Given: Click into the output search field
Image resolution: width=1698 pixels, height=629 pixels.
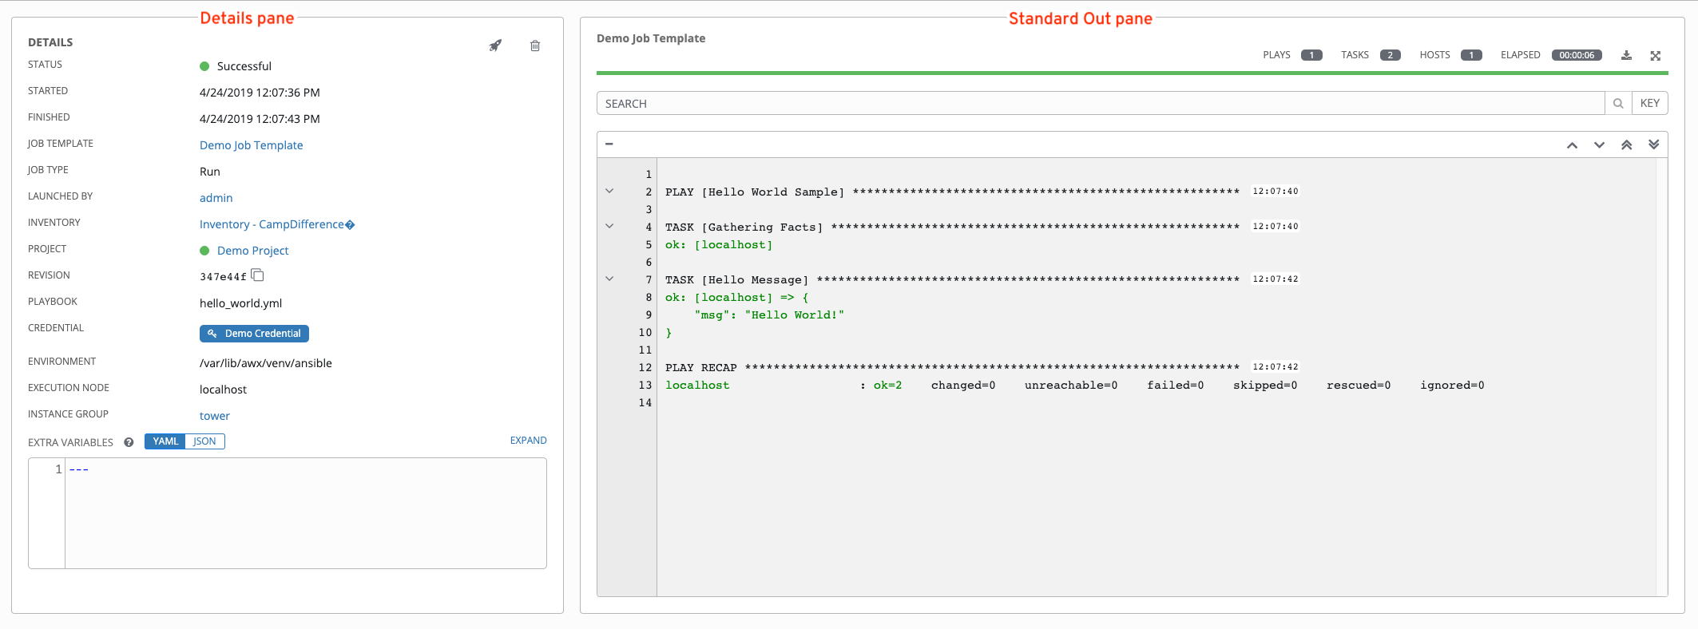Looking at the screenshot, I should pyautogui.click(x=1100, y=103).
